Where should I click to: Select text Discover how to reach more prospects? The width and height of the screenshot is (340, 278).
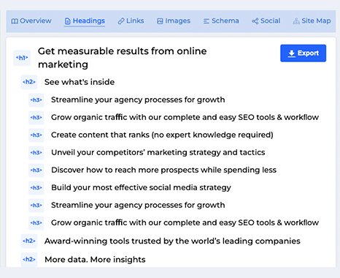tap(164, 170)
